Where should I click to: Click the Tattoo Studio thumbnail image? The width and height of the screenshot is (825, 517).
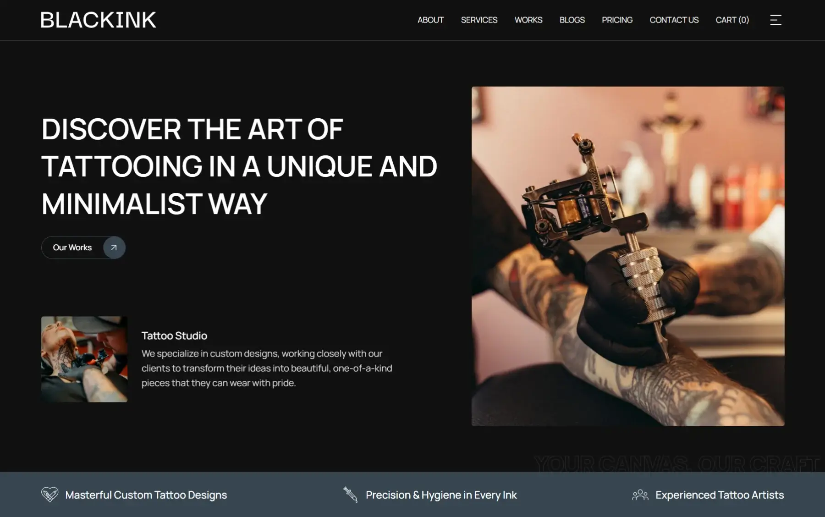[84, 359]
